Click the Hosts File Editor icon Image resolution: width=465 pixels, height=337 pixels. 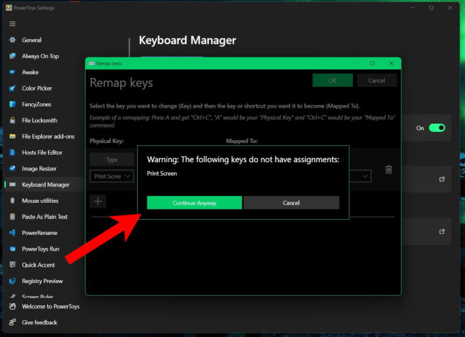point(13,152)
